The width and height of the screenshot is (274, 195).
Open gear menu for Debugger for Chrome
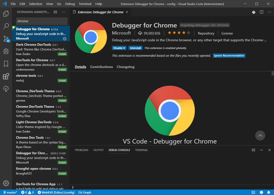pyautogui.click(x=65, y=39)
